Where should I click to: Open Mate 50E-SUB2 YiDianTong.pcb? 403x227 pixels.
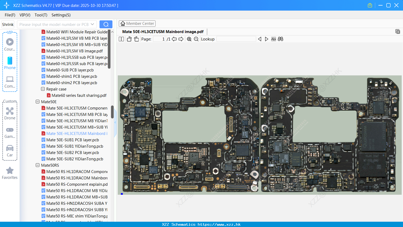coord(72,159)
